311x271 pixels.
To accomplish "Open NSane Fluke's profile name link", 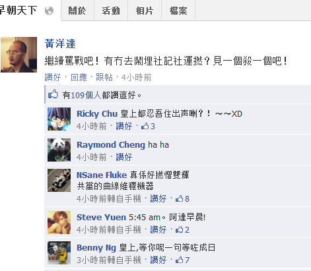I will 102,175.
